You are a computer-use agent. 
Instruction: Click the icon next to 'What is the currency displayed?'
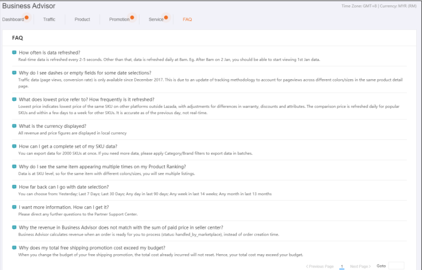(x=14, y=126)
